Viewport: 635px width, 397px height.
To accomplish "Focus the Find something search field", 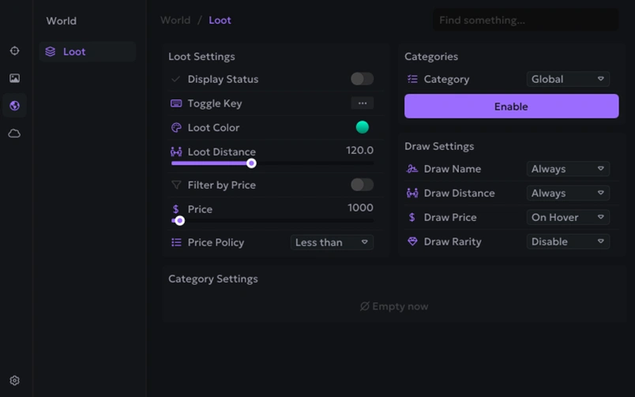I will click(524, 21).
